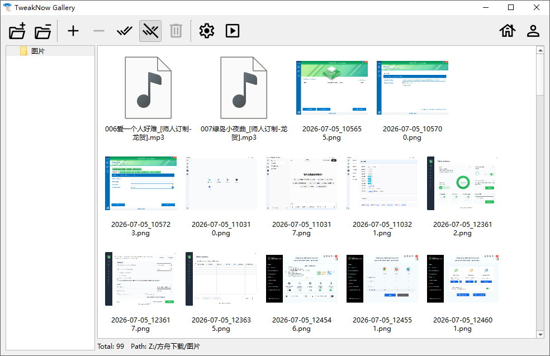Click the 007绿岛小夜曲 mp3 file name
550x356 pixels.
(x=244, y=133)
